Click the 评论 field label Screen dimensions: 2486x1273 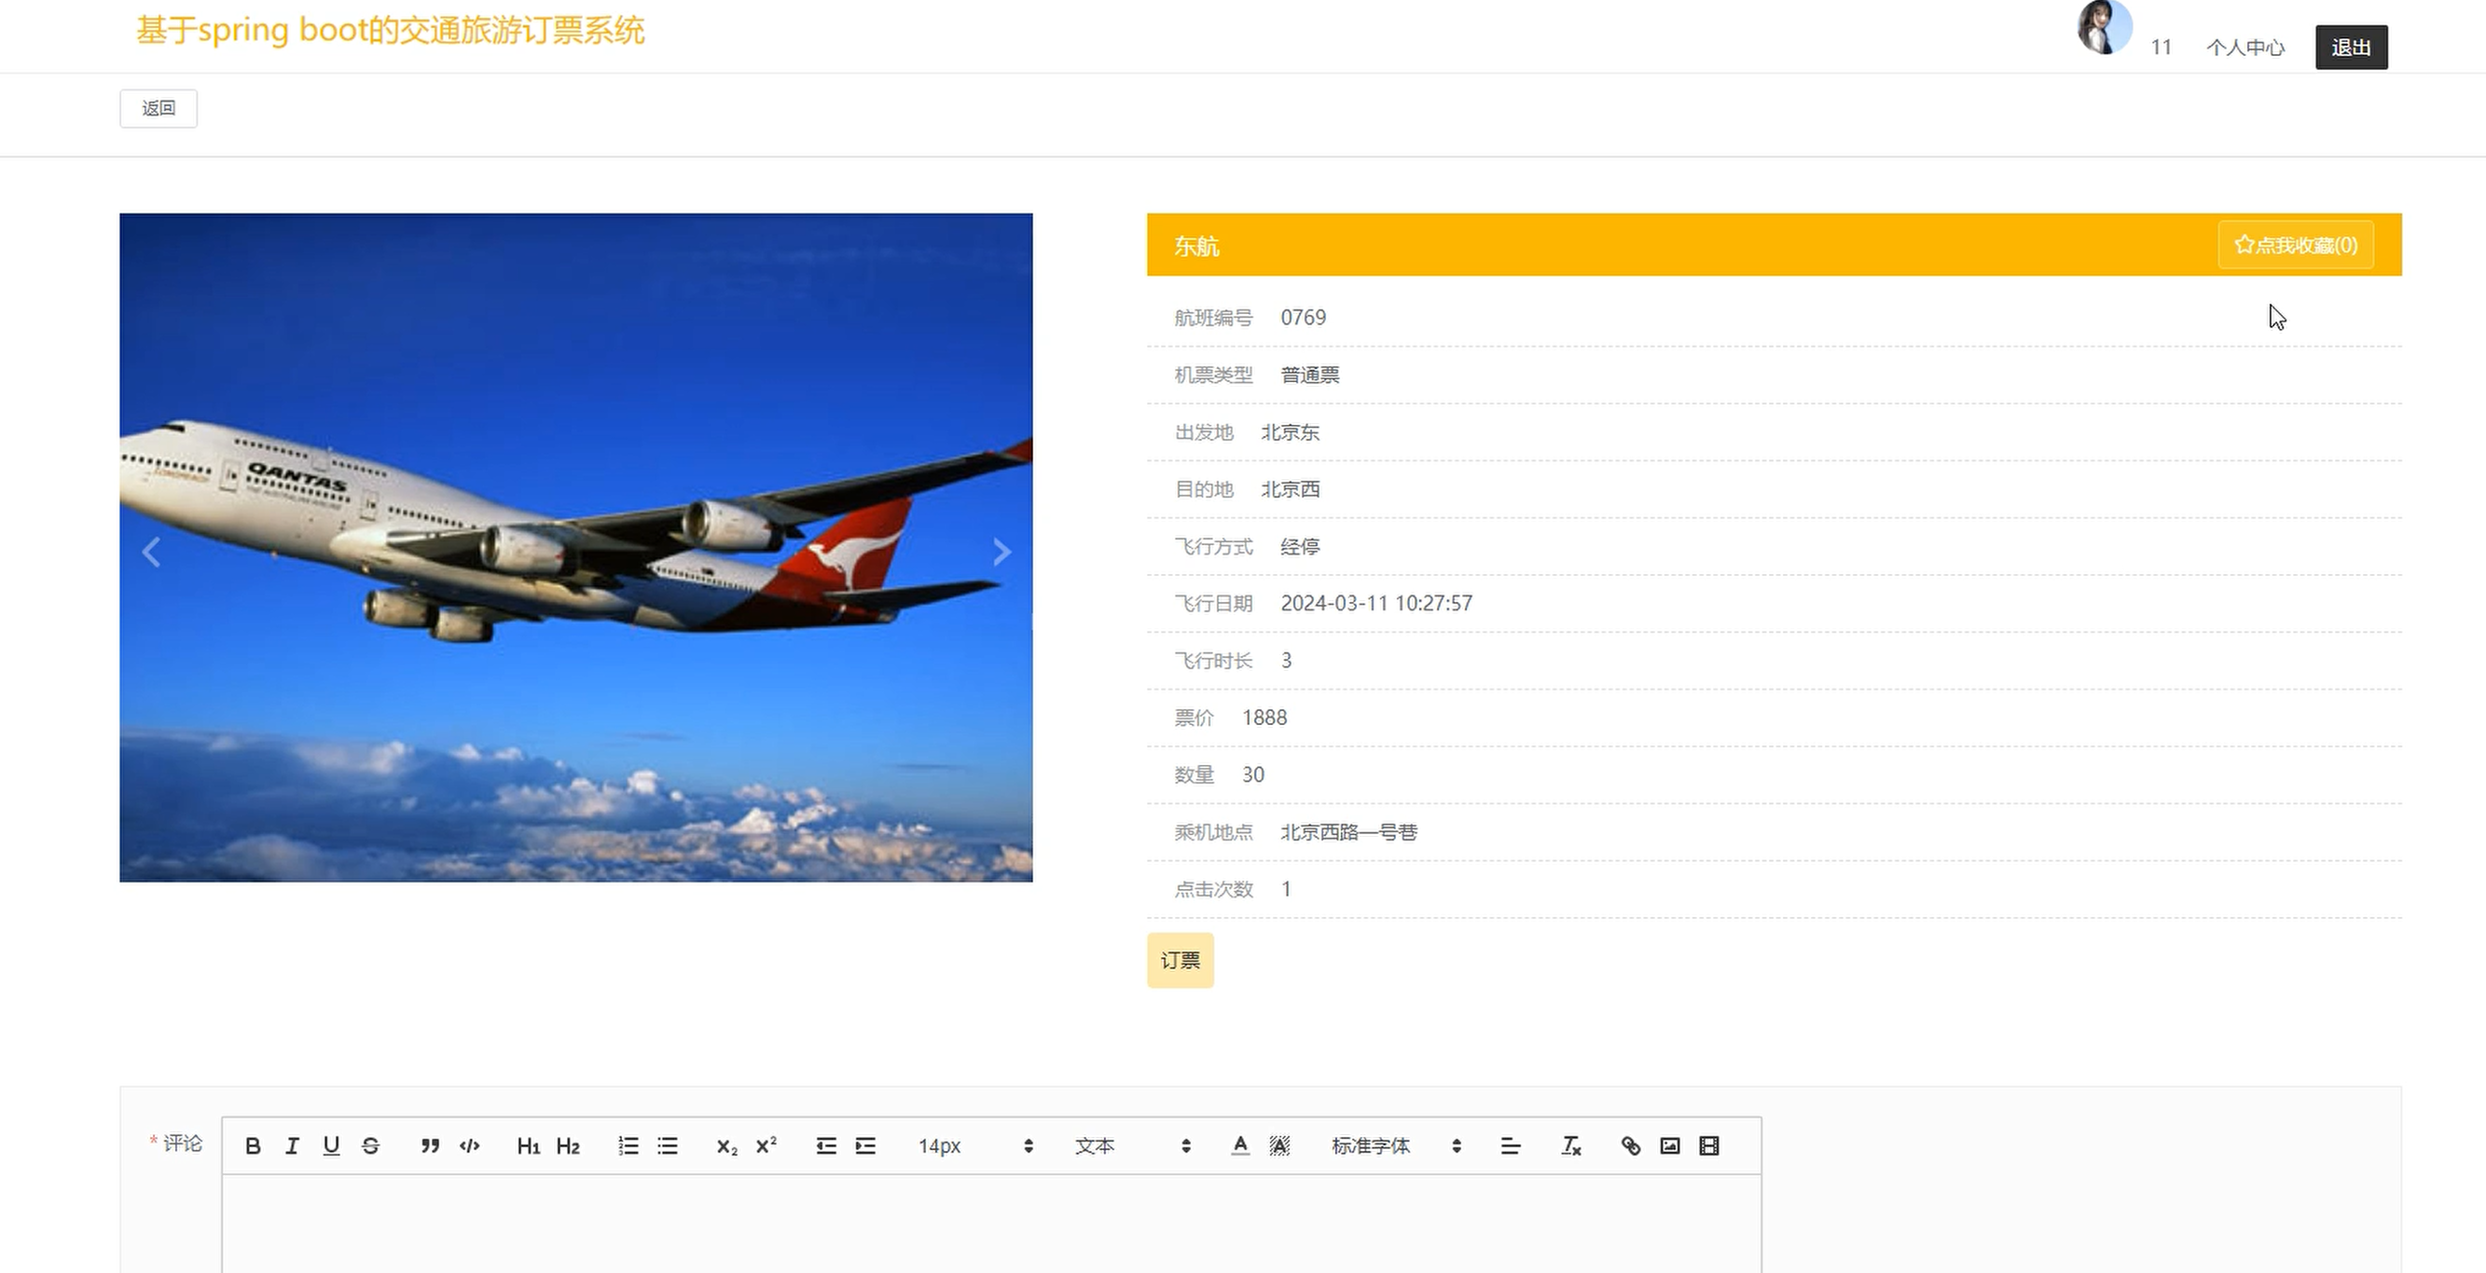pos(183,1143)
